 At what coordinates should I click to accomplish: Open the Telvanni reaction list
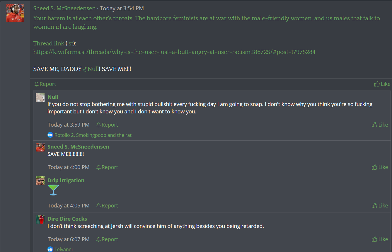point(64,249)
